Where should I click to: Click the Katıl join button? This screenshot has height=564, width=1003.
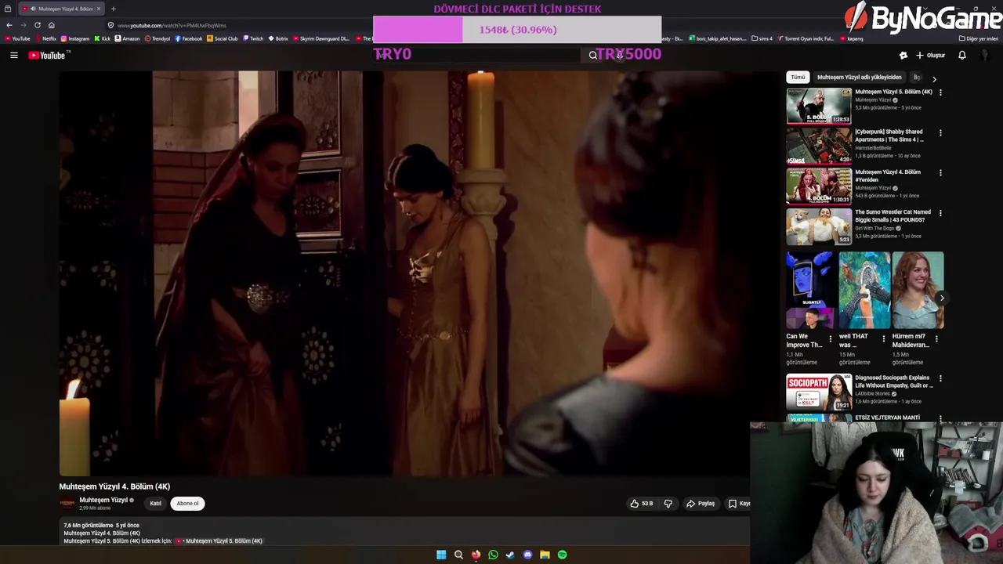click(155, 504)
